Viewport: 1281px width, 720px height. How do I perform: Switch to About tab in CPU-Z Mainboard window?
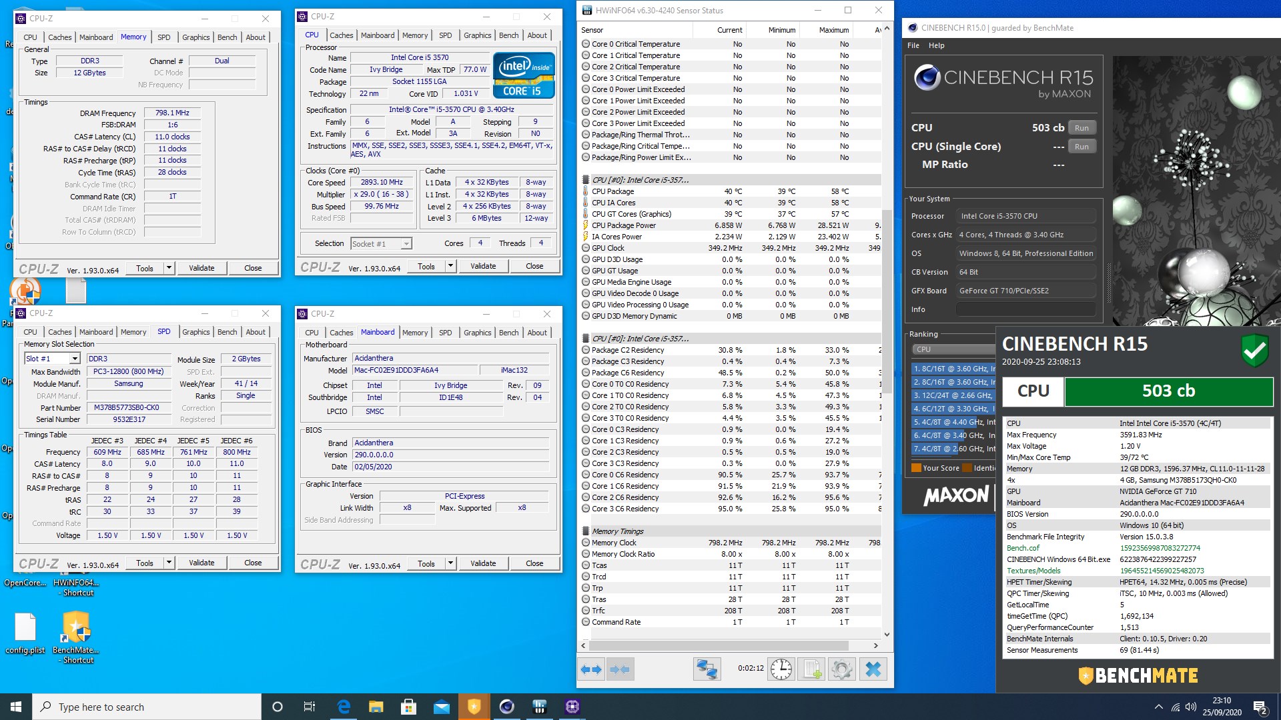click(537, 333)
